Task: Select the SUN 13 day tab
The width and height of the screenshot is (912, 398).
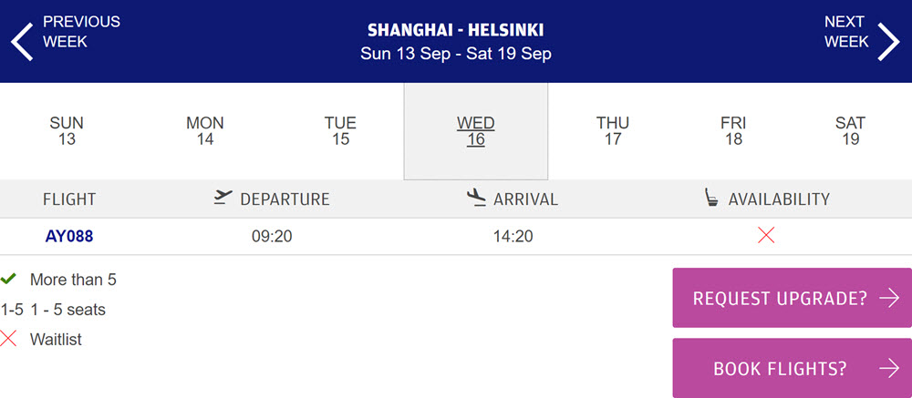Action: 67,131
